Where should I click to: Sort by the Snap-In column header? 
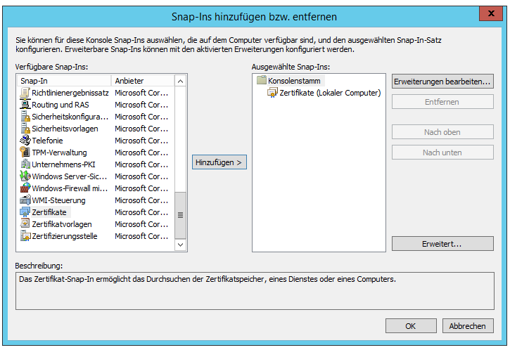[x=65, y=81]
